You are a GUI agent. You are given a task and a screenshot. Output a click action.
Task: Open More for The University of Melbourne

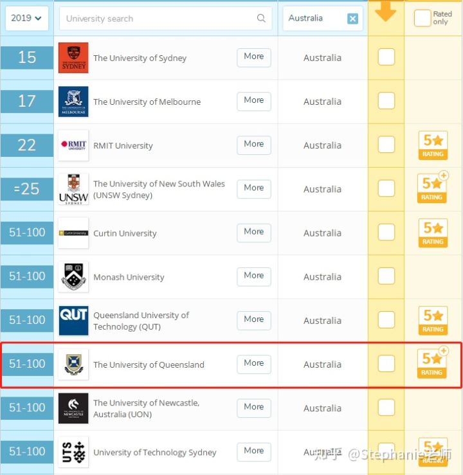coord(254,101)
